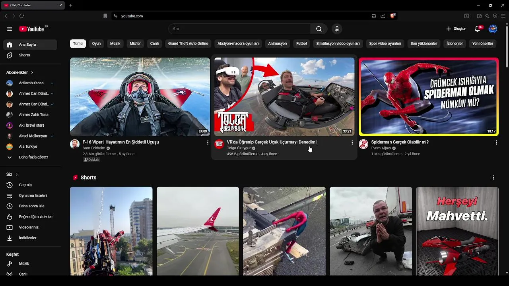Open Beğendiğim videolar in sidebar
This screenshot has height=286, width=509.
30,217
